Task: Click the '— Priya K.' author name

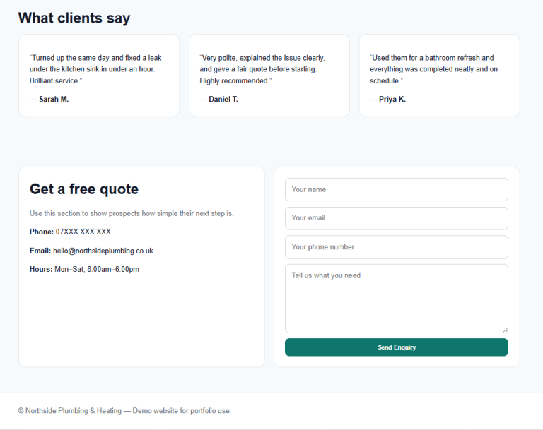Action: click(387, 100)
